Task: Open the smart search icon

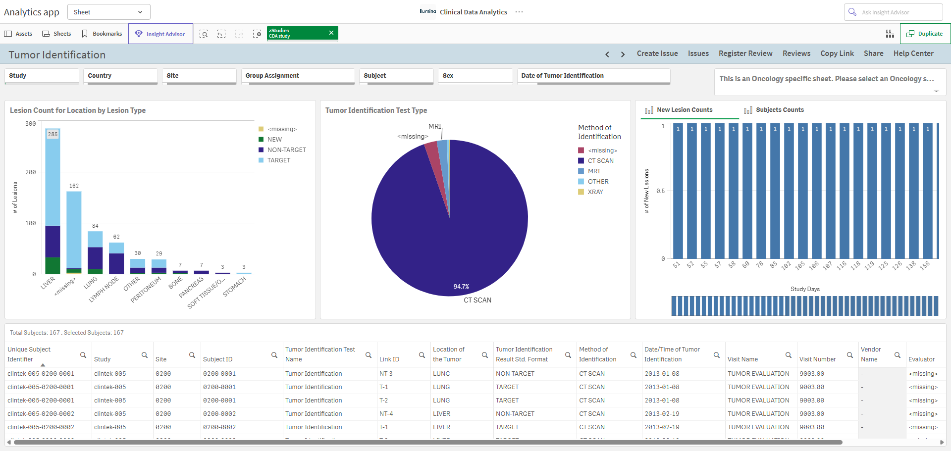Action: (x=204, y=34)
